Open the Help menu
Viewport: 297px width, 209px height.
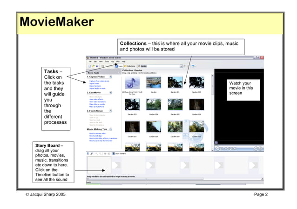123,62
